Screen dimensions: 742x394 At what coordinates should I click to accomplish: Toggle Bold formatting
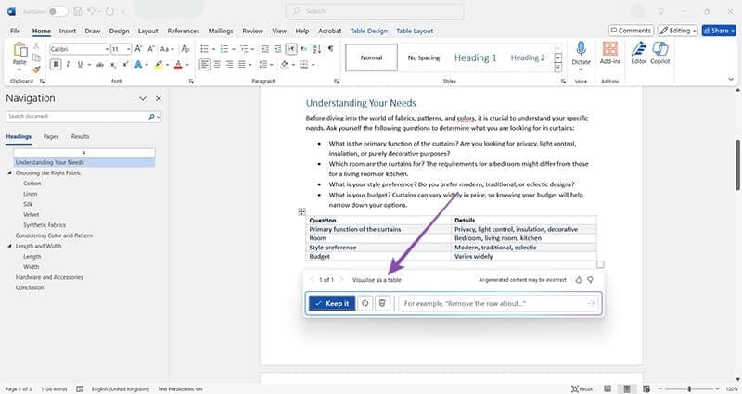(56, 64)
